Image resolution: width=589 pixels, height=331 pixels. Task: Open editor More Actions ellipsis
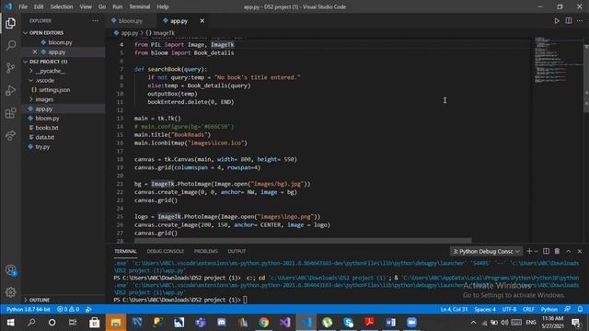coord(580,21)
